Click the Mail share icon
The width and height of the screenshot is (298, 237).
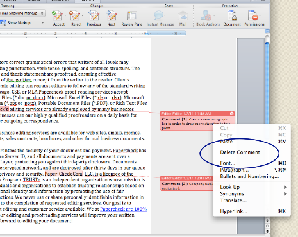pyautogui.click(x=183, y=16)
